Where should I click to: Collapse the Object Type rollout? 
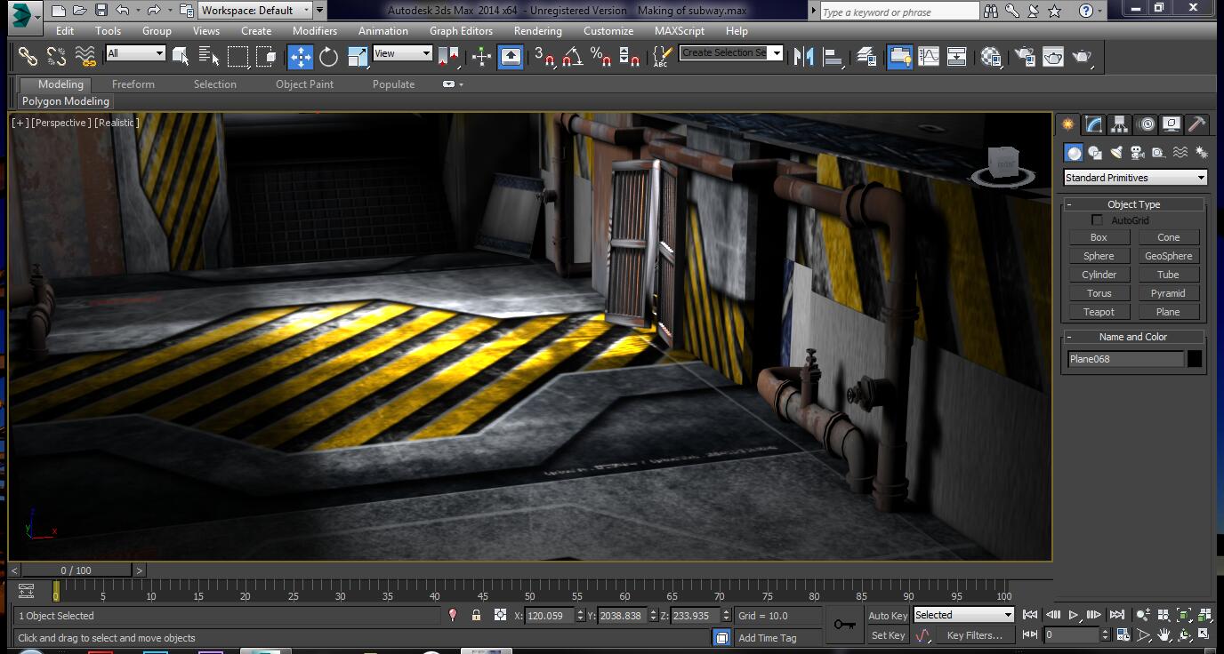[x=1133, y=204]
